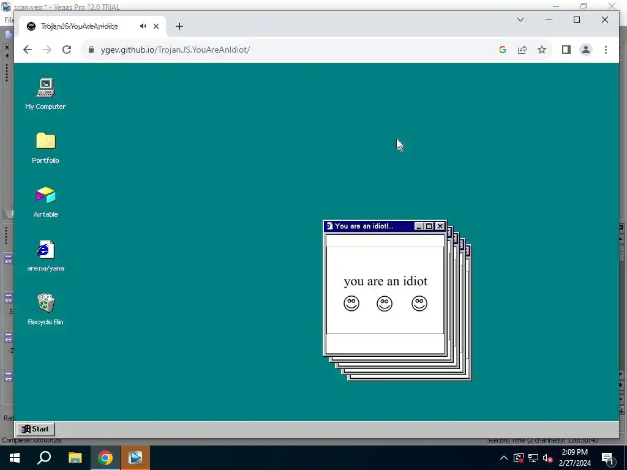Viewport: 627px width, 470px height.
Task: Close the front 'You are an idiot' popup
Action: click(x=440, y=226)
